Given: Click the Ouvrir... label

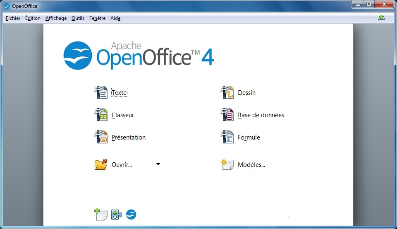Looking at the screenshot, I should coord(122,165).
